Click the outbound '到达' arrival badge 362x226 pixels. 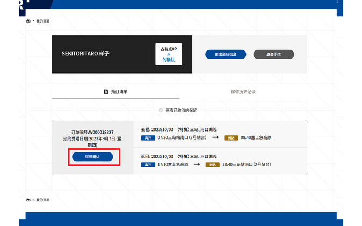coord(231,138)
